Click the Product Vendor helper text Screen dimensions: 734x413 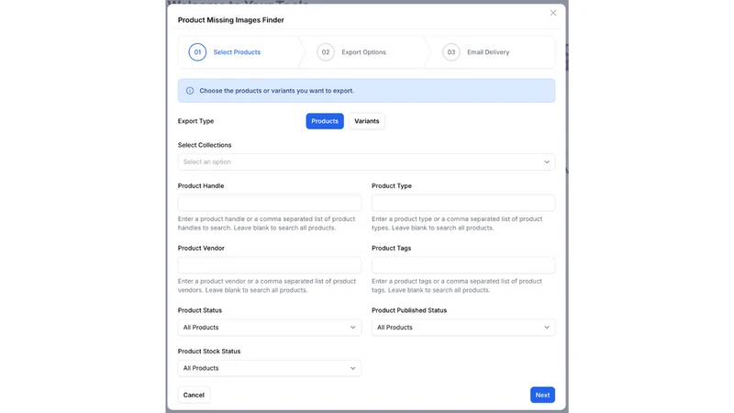tap(267, 285)
